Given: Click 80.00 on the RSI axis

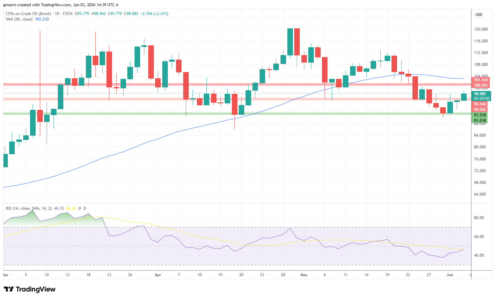Looking at the screenshot, I should point(479,218).
